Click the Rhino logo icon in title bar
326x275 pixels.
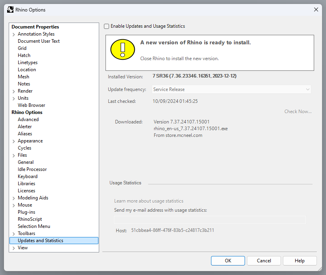pos(10,9)
